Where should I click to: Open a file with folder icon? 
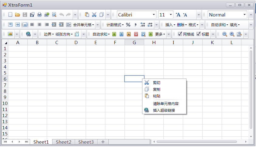pyautogui.click(x=18, y=15)
